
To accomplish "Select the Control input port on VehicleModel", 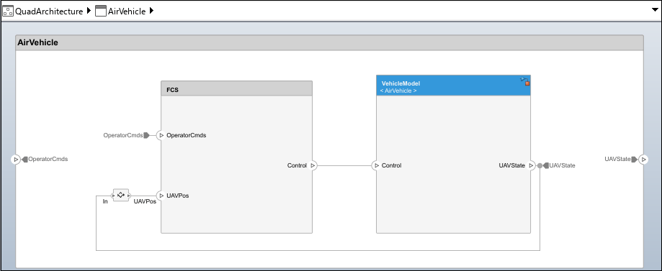I will [x=376, y=165].
